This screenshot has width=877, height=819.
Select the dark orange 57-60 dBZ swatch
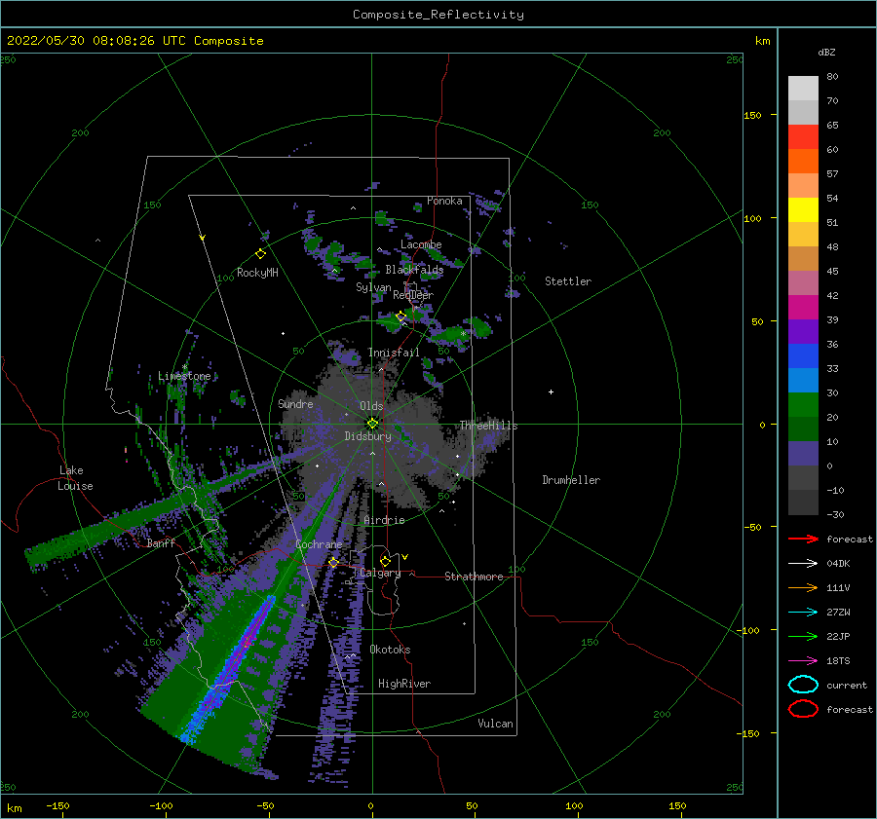(803, 162)
